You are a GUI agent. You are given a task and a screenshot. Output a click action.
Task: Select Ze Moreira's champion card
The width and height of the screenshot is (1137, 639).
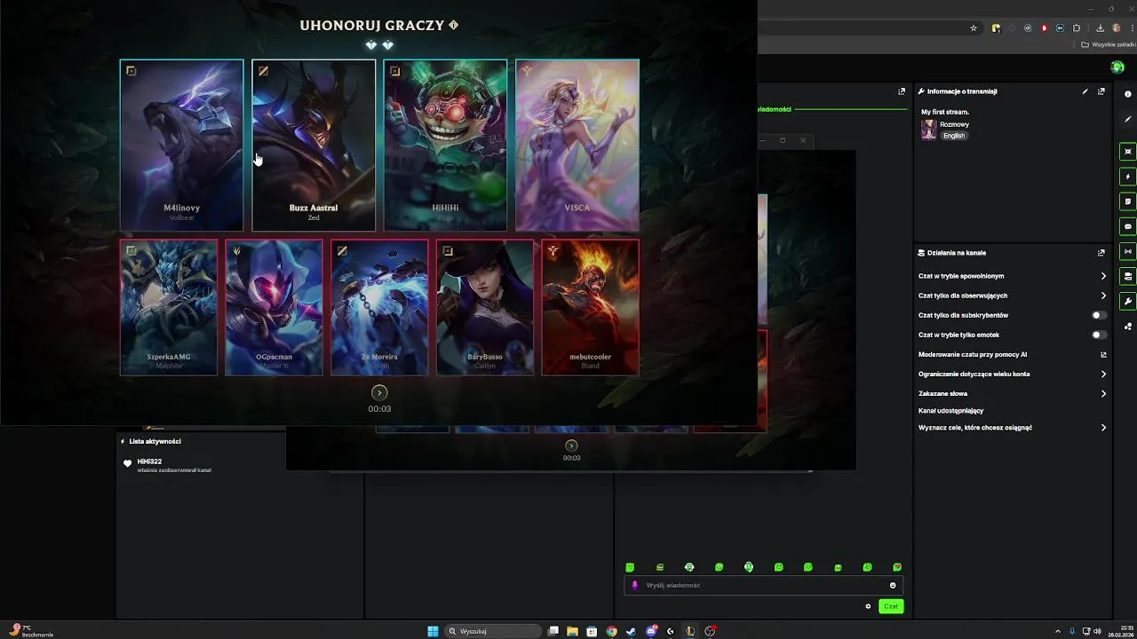pos(379,307)
